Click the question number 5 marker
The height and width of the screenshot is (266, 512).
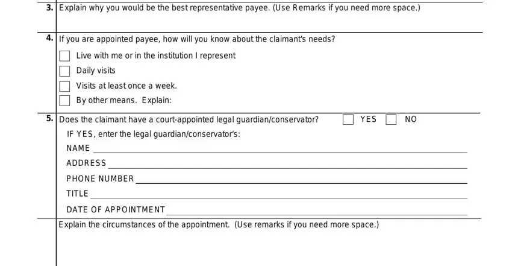(x=49, y=118)
